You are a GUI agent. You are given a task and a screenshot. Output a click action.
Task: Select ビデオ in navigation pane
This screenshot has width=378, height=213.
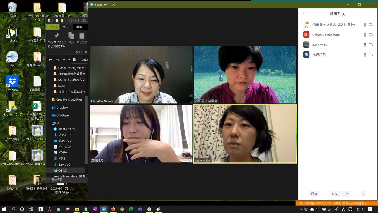[x=60, y=159]
